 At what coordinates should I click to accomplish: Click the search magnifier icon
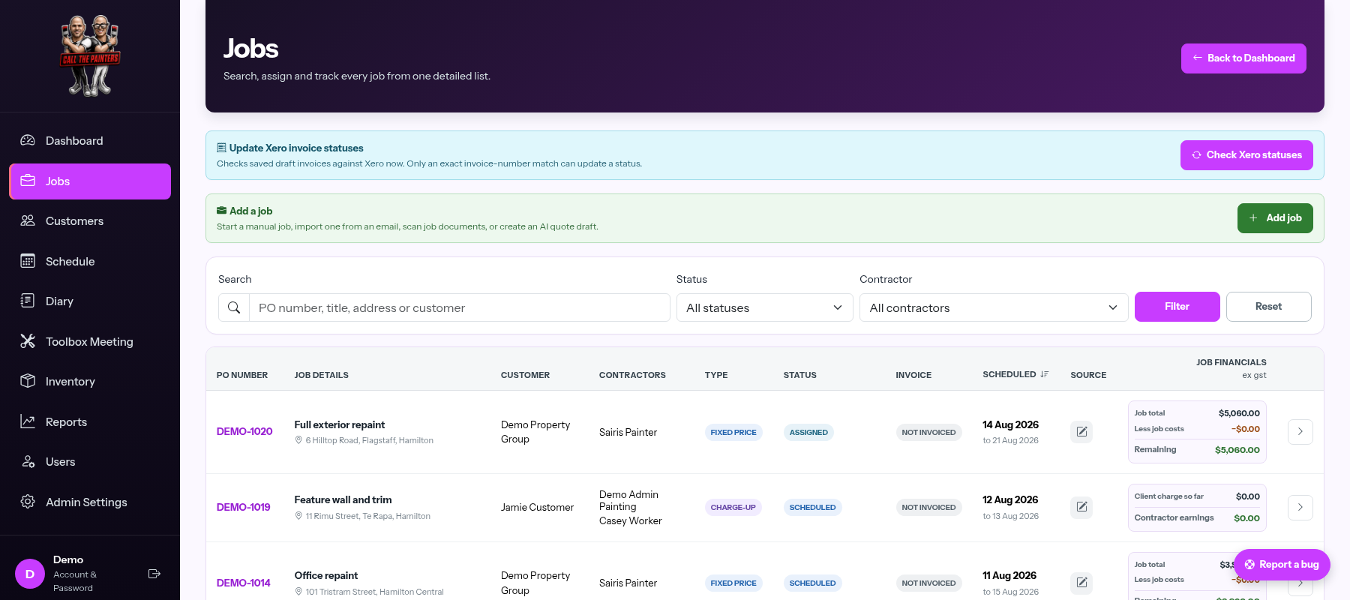tap(234, 307)
